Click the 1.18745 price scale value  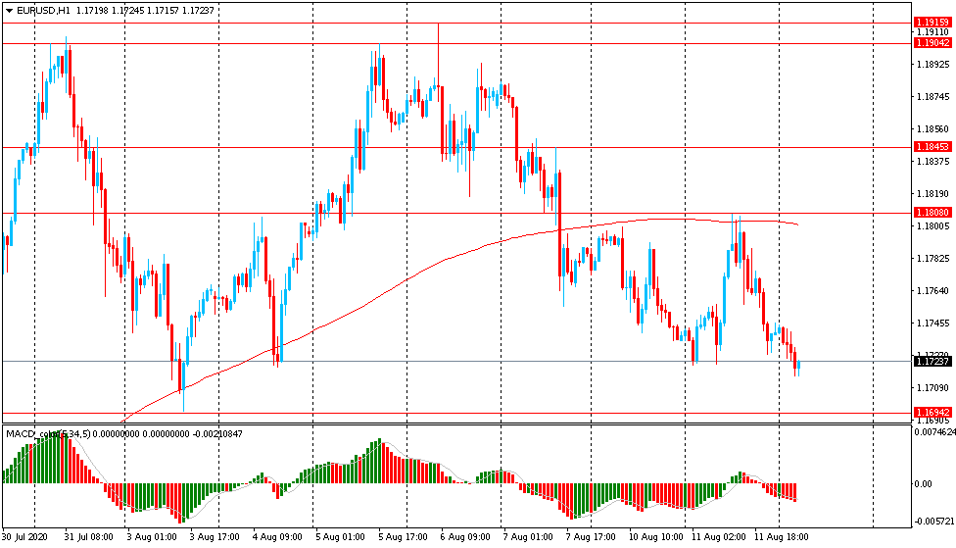pos(932,96)
